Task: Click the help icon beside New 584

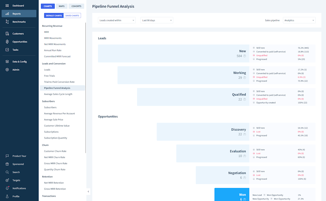Action: coord(245,57)
